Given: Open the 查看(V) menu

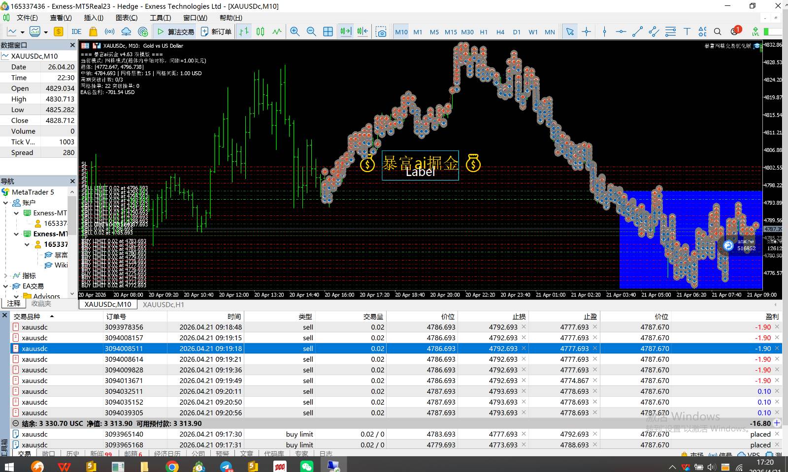Looking at the screenshot, I should [61, 18].
